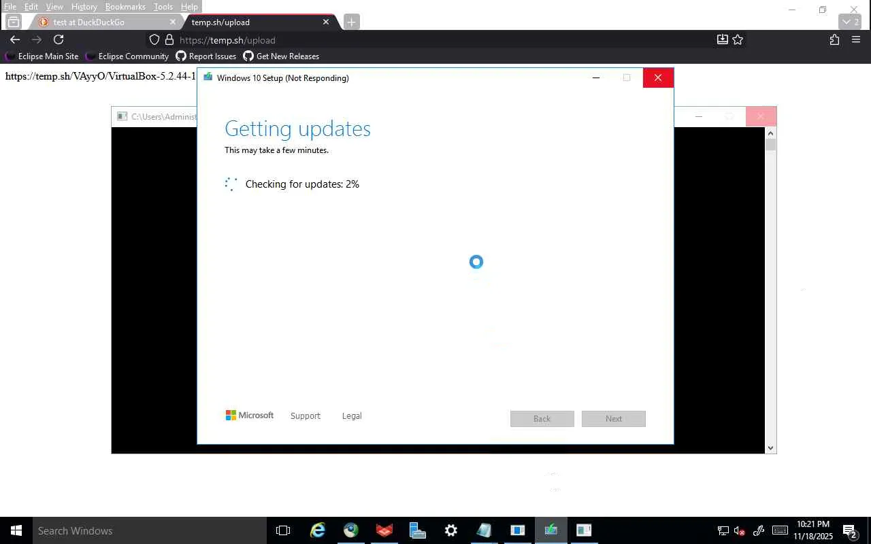Click the console window title bar icon
Image resolution: width=871 pixels, height=544 pixels.
tap(122, 116)
